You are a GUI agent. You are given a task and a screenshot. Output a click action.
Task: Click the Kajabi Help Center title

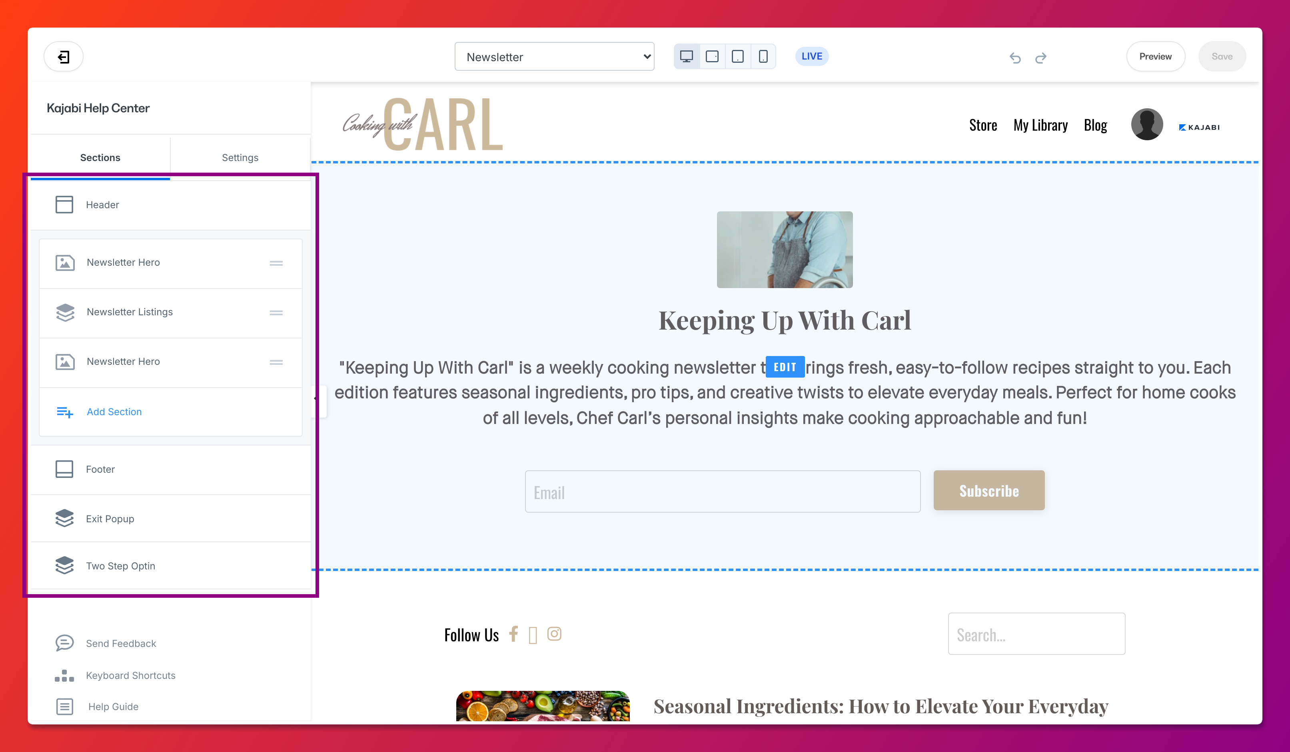pyautogui.click(x=98, y=108)
